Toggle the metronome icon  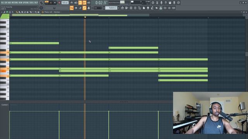(x=71, y=3)
